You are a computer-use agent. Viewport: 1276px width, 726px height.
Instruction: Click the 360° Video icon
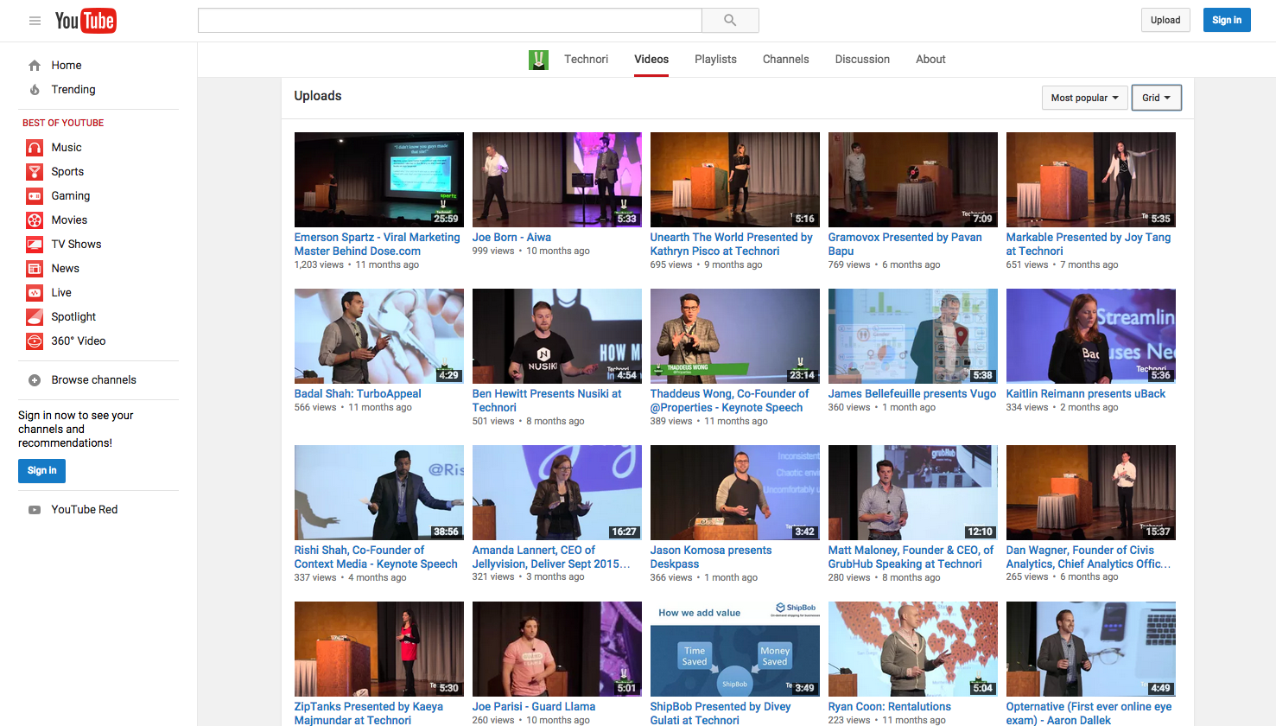(35, 341)
